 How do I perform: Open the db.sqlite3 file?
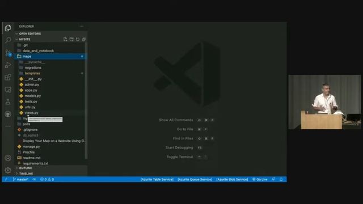50,135
